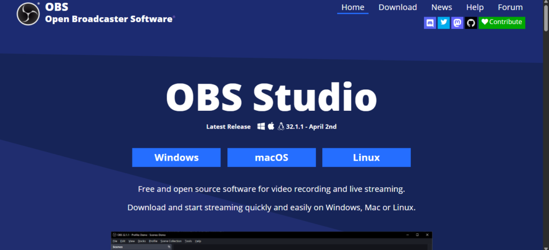This screenshot has height=250, width=549.
Task: Download OBS Studio for Windows
Action: click(x=176, y=157)
